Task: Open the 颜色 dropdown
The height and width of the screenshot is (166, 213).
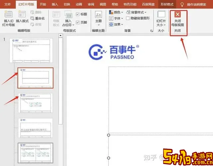Action: coord(116,12)
